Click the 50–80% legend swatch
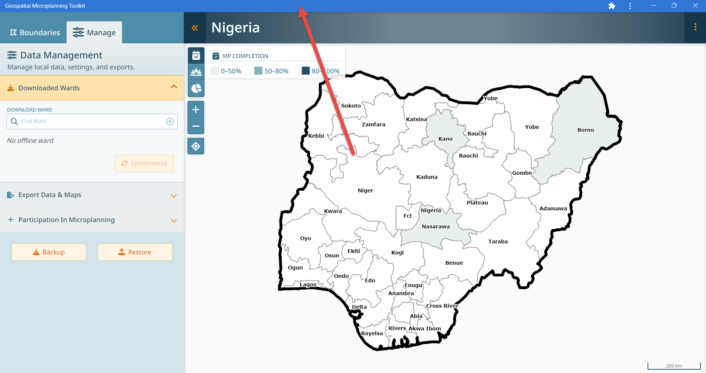 [x=258, y=71]
